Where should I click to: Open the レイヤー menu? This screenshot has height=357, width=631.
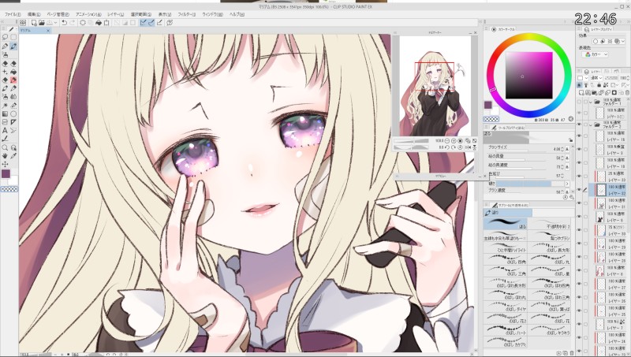point(115,14)
